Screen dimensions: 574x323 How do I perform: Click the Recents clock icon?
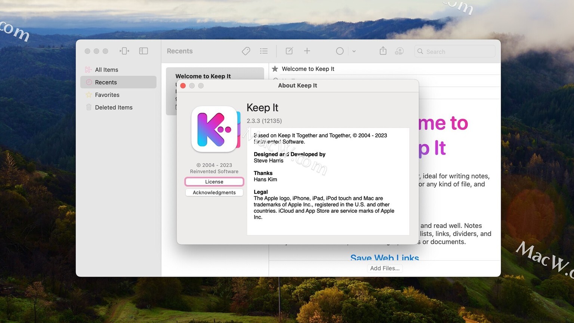pos(89,82)
